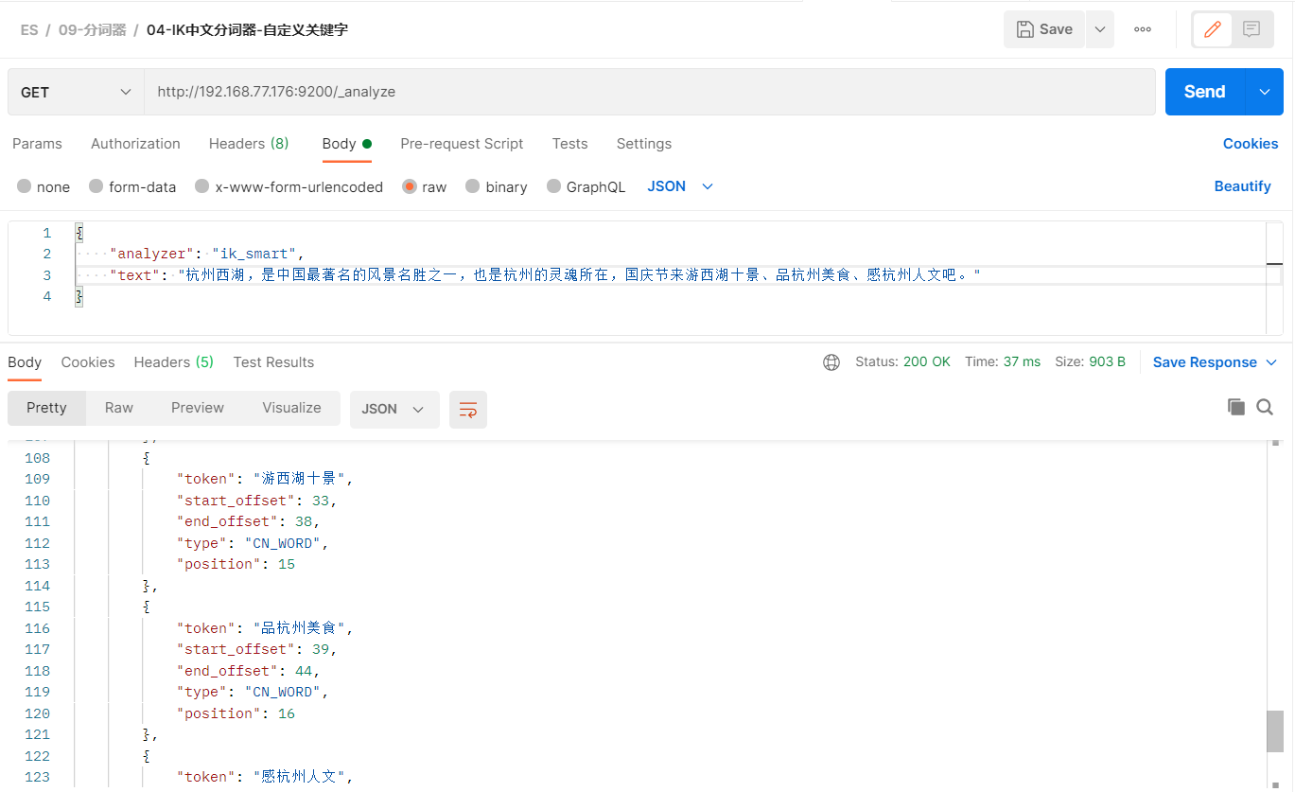The width and height of the screenshot is (1295, 792).
Task: Click the ES breadcrumb link
Action: (29, 30)
